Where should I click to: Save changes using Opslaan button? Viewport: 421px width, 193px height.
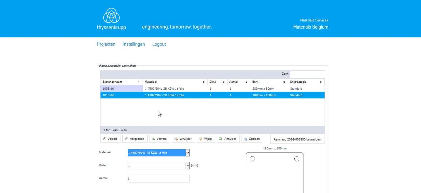[252, 139]
